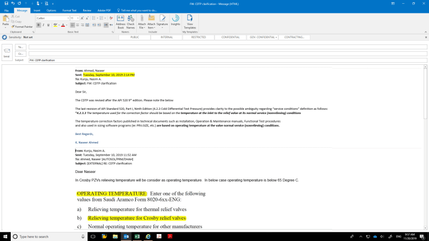Toggle left-to-right text direction
The image size is (429, 241).
106,25
